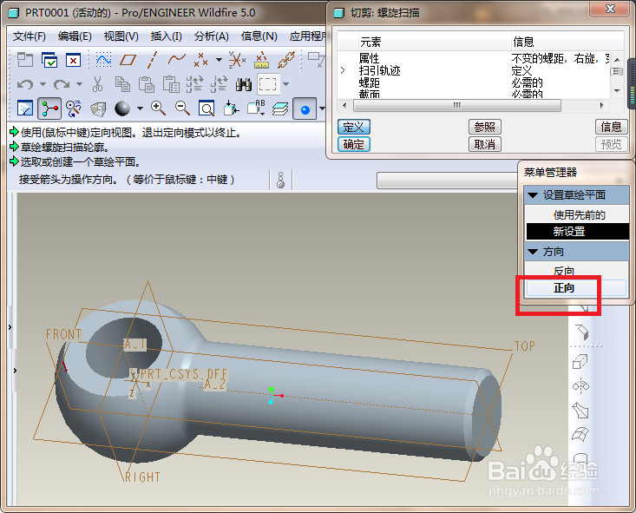Open the 插入(I) menu
This screenshot has width=636, height=513.
click(x=167, y=36)
